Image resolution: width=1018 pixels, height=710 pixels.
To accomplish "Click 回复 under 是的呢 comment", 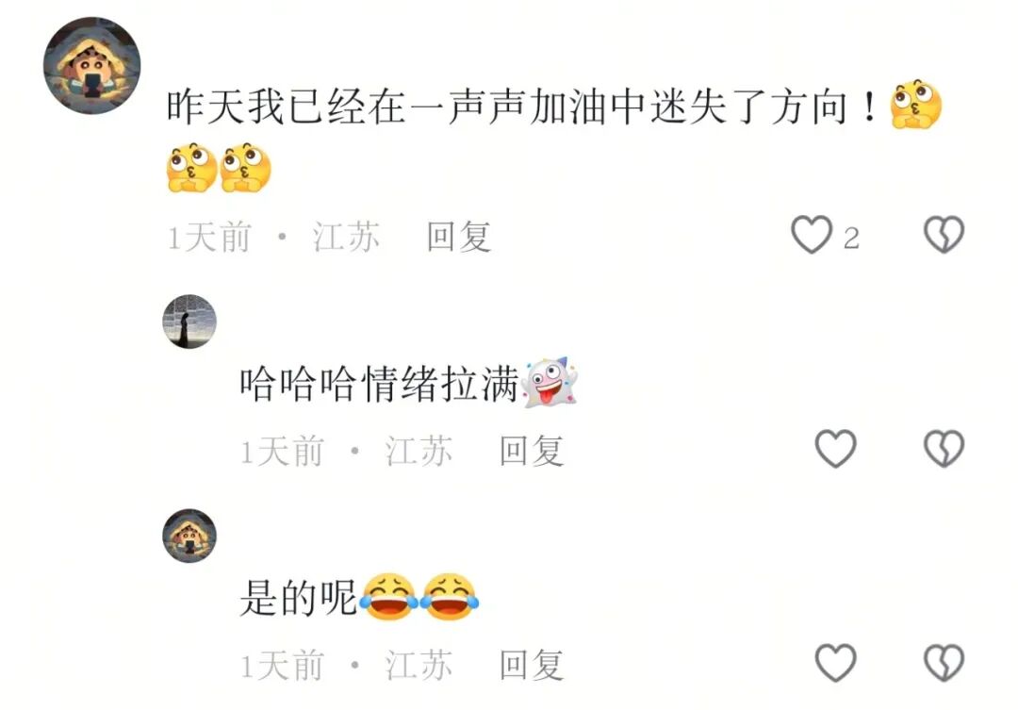I will tap(532, 665).
